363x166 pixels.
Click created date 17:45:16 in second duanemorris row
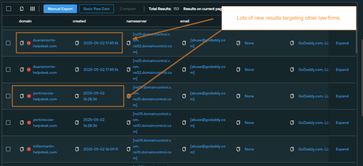101,70
